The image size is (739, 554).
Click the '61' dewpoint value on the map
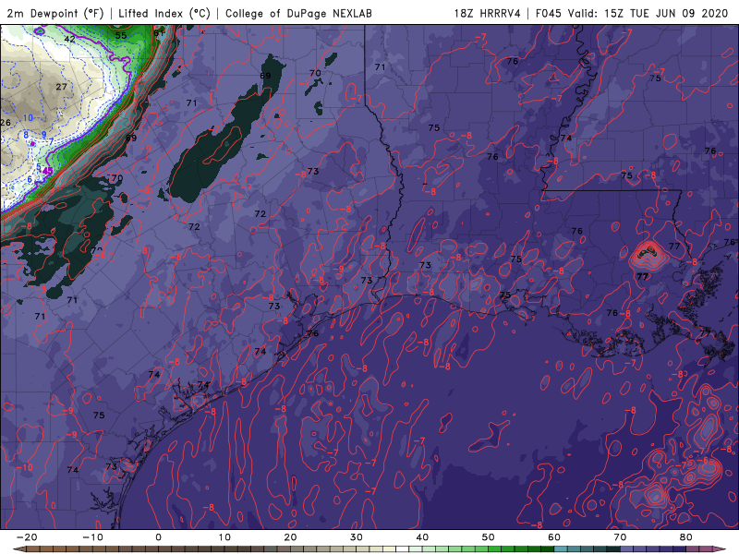coord(159,33)
